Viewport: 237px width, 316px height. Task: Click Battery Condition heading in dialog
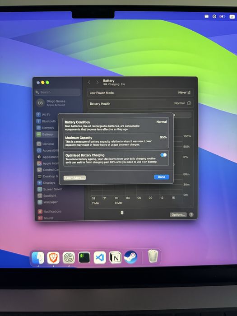[x=77, y=122]
